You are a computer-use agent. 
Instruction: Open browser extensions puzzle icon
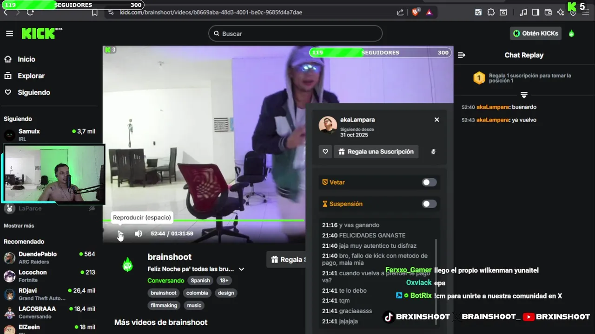point(491,13)
